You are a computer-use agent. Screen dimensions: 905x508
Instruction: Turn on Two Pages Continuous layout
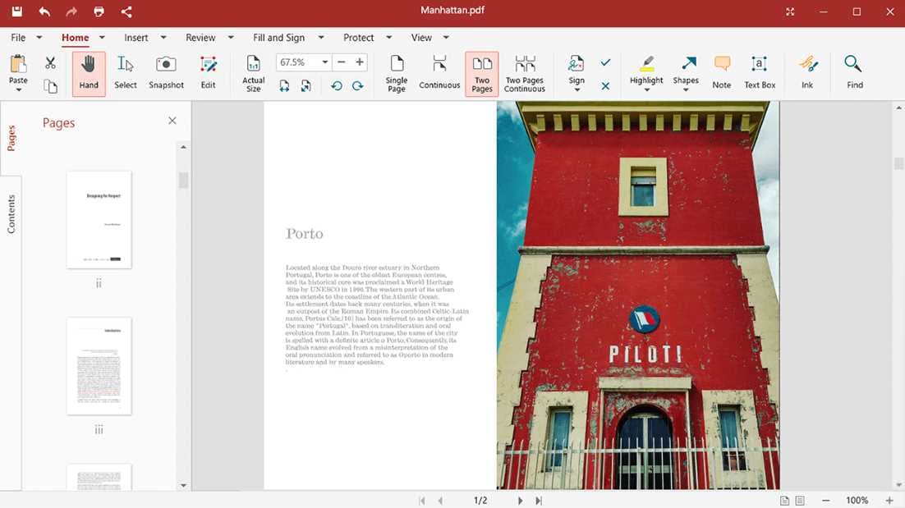coord(524,72)
